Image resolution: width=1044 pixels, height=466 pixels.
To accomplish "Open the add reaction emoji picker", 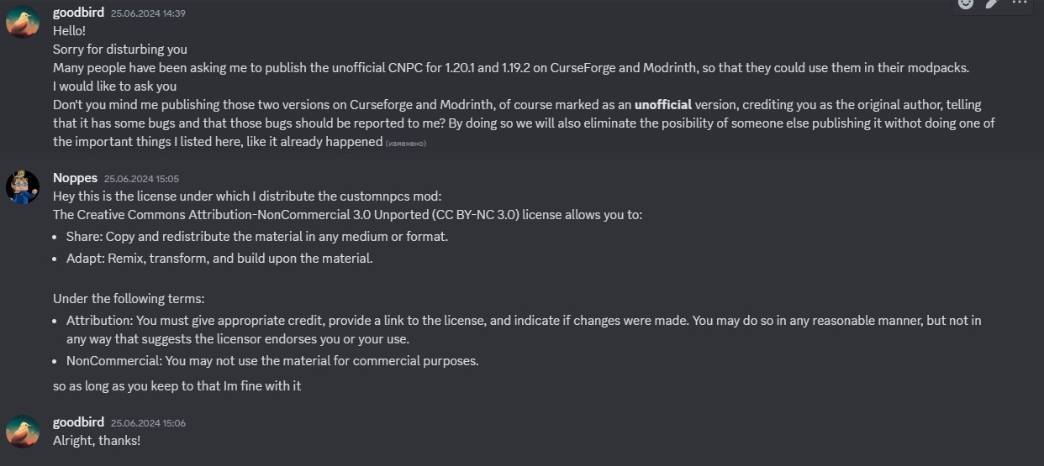I will [x=966, y=3].
